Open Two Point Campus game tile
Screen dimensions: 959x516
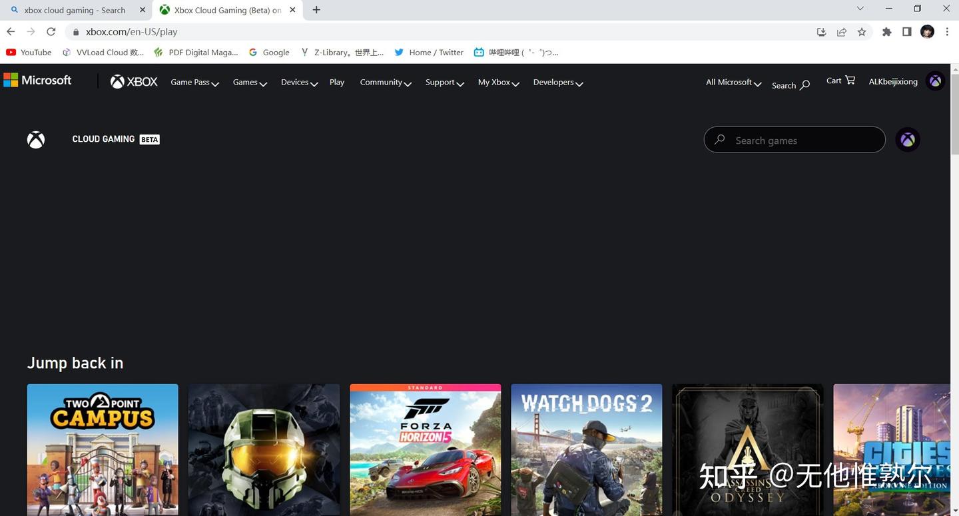[103, 450]
